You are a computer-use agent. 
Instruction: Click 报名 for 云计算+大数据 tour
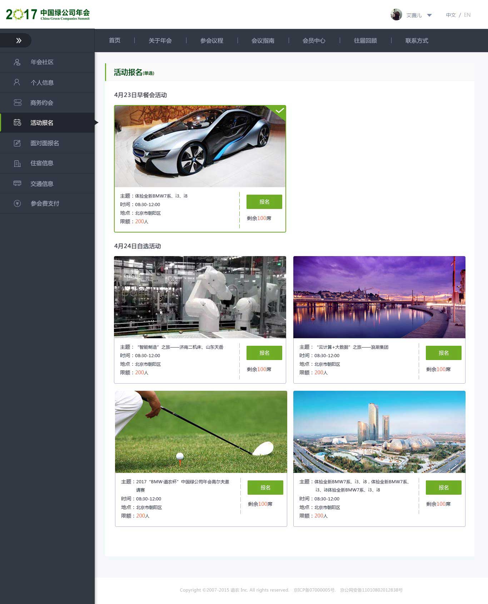[443, 353]
